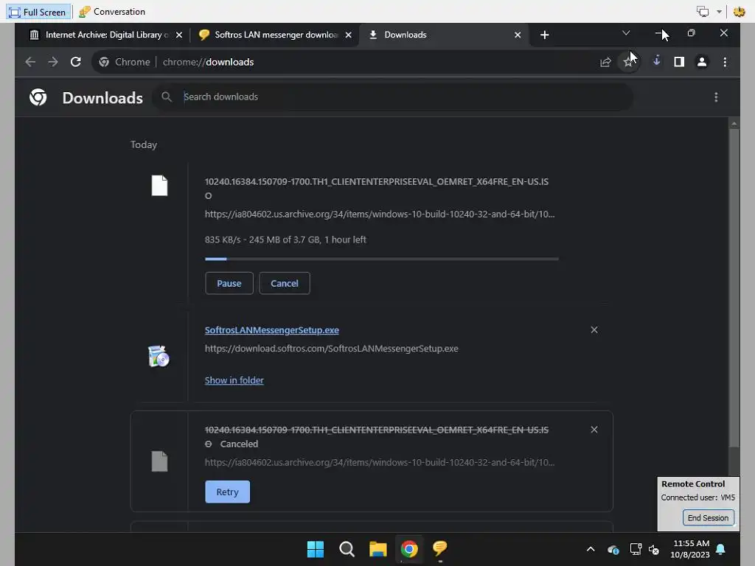The height and width of the screenshot is (566, 755).
Task: Click the archive.org URL of the active download
Action: (380, 214)
